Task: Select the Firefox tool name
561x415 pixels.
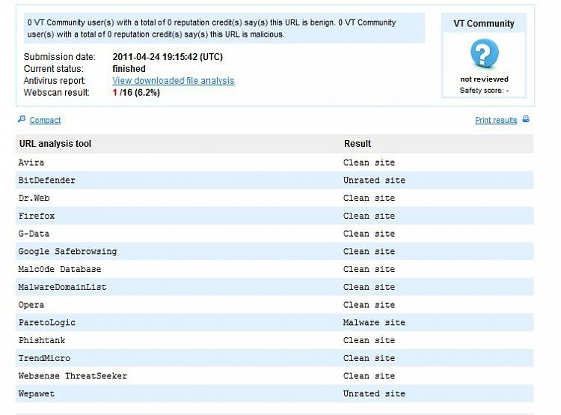Action: (x=37, y=216)
